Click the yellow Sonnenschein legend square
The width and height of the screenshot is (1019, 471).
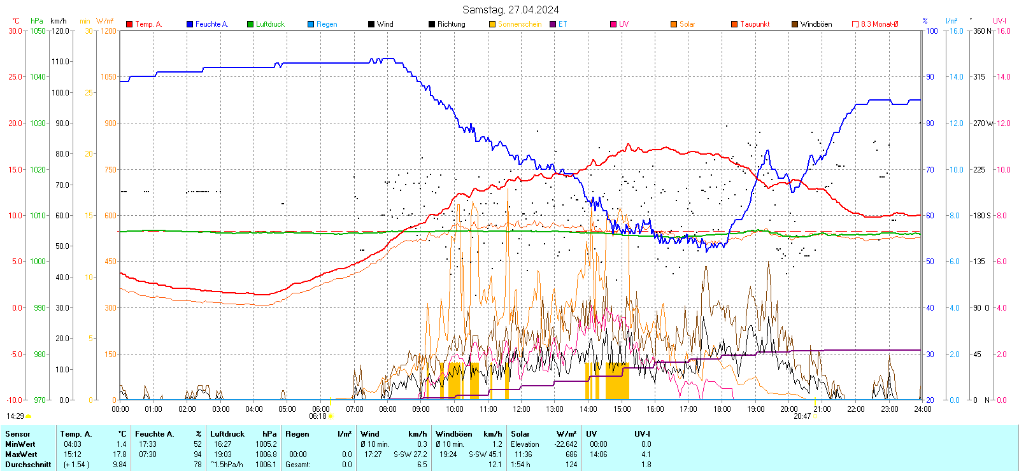(492, 24)
